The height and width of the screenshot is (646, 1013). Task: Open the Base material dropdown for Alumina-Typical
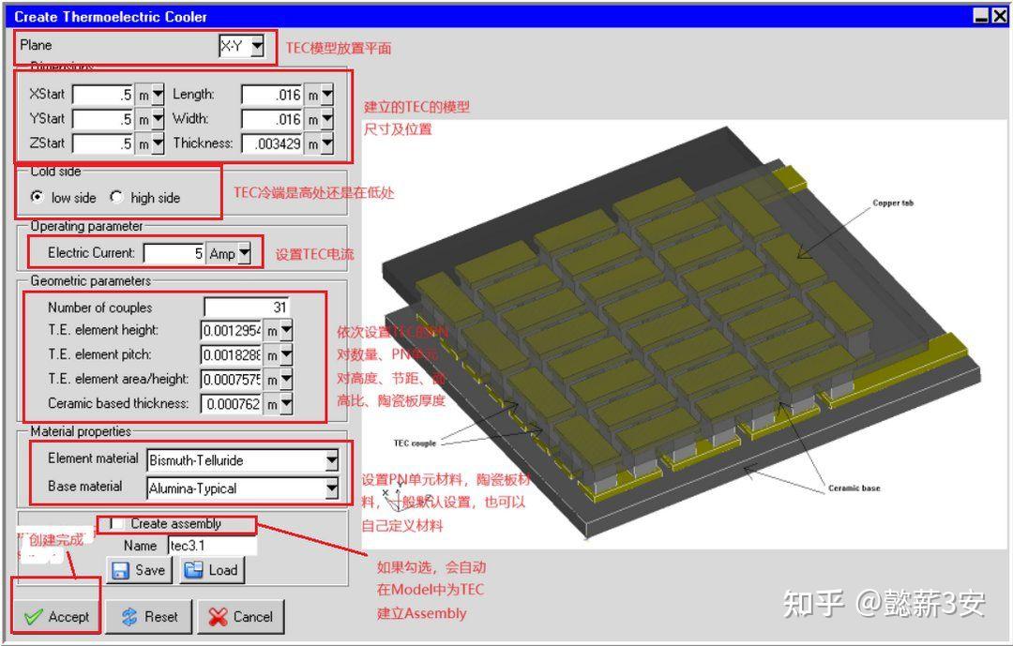(331, 488)
